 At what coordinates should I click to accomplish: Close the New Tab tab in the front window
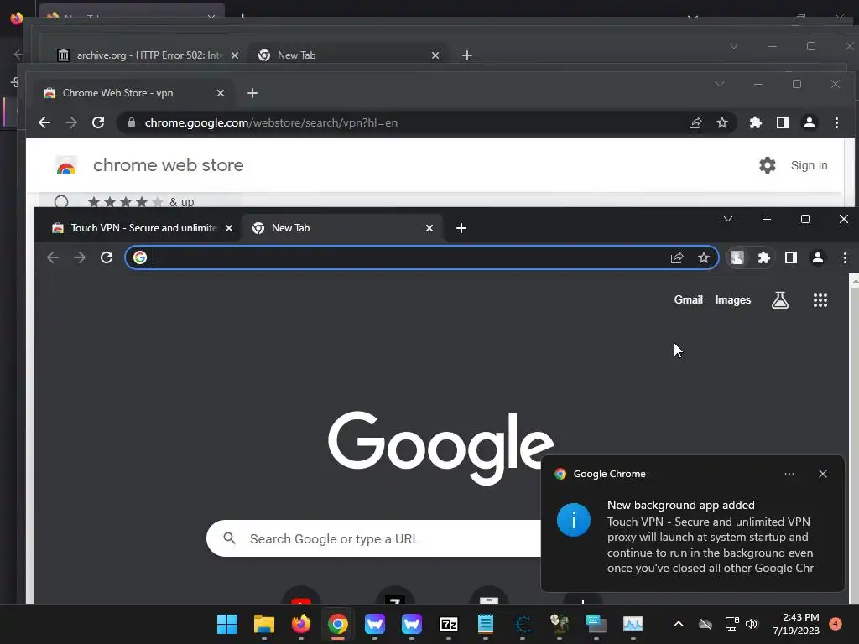click(429, 228)
